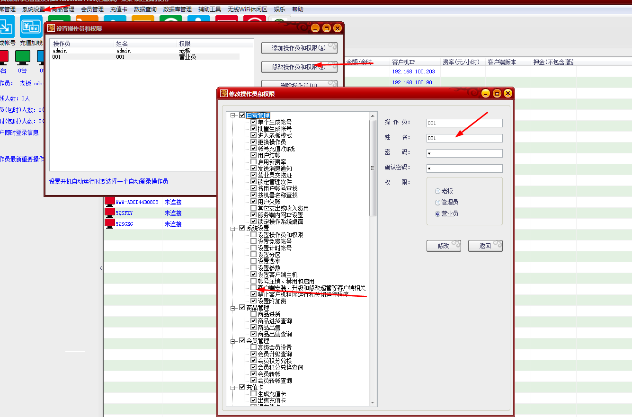The width and height of the screenshot is (632, 417).
Task: Open the 数据库管理 menu
Action: click(x=178, y=9)
